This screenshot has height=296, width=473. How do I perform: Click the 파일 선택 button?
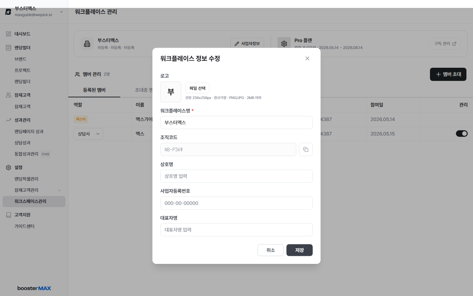[197, 88]
